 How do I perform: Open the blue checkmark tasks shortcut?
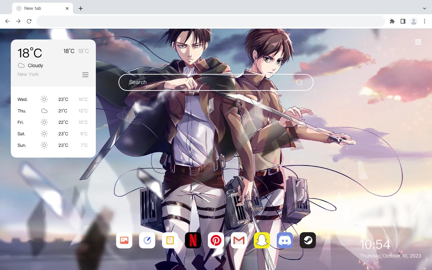147,240
